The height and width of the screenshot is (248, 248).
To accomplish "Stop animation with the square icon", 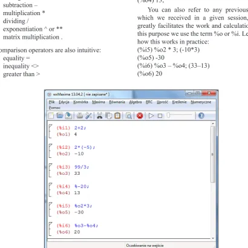I will 160,116.
